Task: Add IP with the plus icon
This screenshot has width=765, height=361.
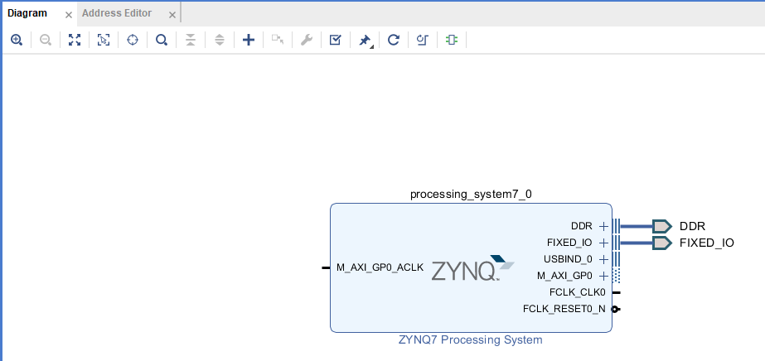Action: (249, 40)
